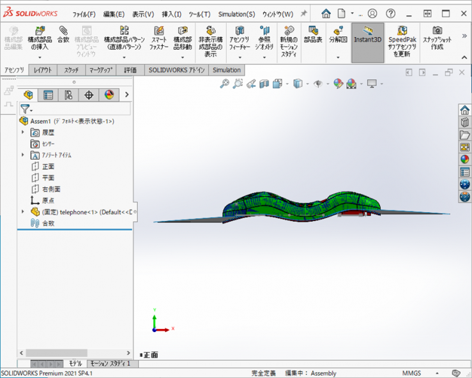Click the Zoom to Fit icon in the view toolbar
Image resolution: width=472 pixels, height=378 pixels.
coord(224,84)
